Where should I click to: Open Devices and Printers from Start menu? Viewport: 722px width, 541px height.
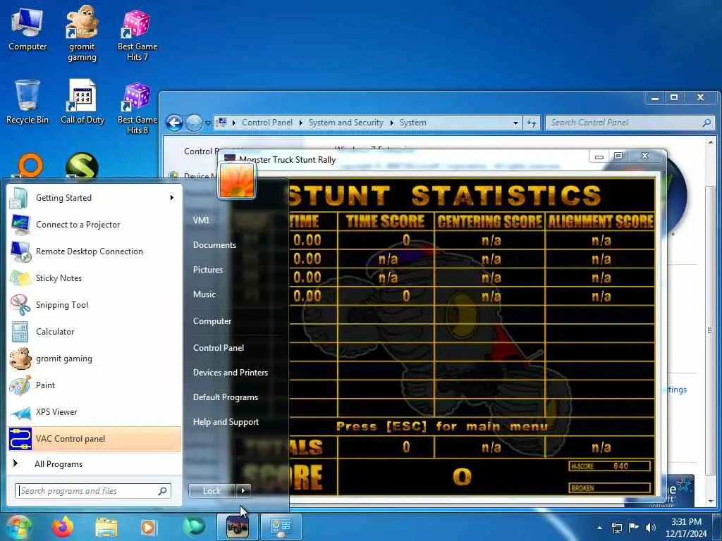[x=231, y=373]
